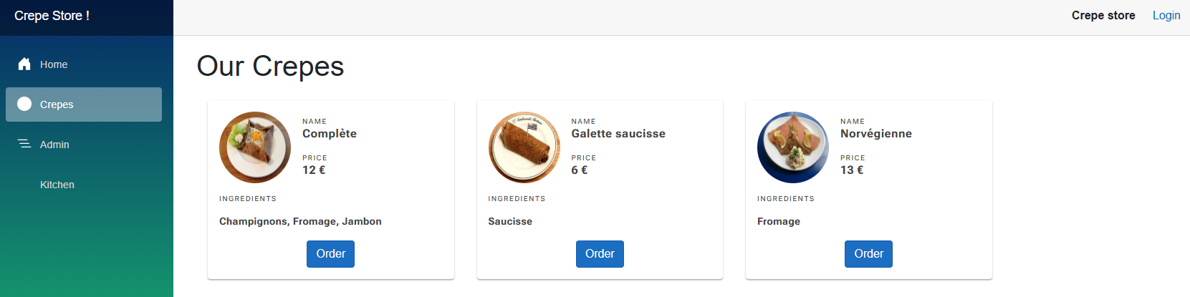Go to the Home menu label

(54, 64)
